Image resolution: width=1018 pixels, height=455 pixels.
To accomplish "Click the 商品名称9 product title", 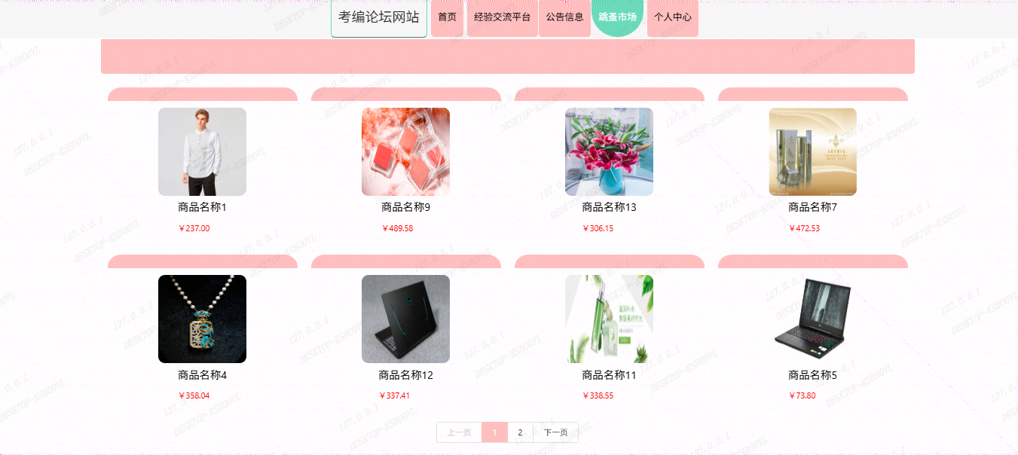I will (405, 207).
